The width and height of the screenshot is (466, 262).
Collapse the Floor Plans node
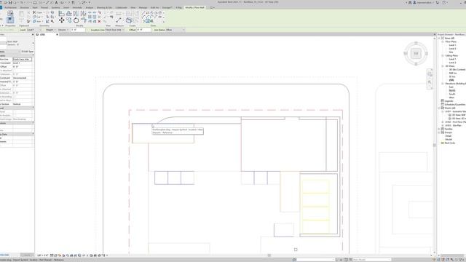tap(443, 41)
